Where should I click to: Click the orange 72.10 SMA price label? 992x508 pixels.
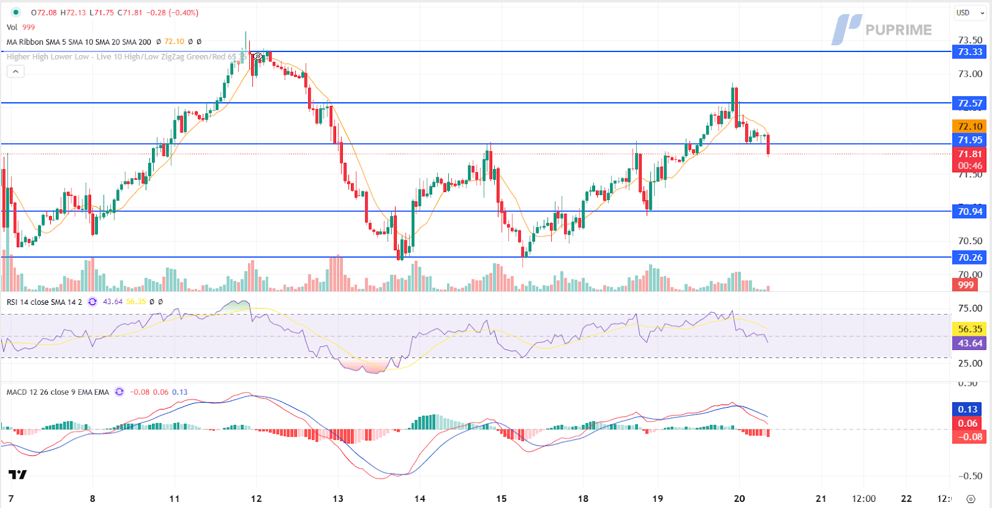[969, 126]
